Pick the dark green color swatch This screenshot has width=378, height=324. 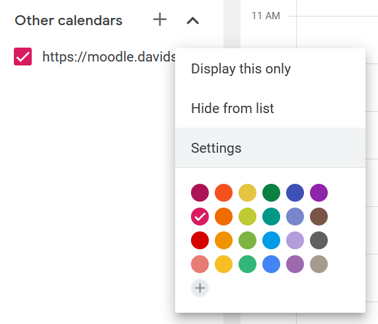pos(271,193)
